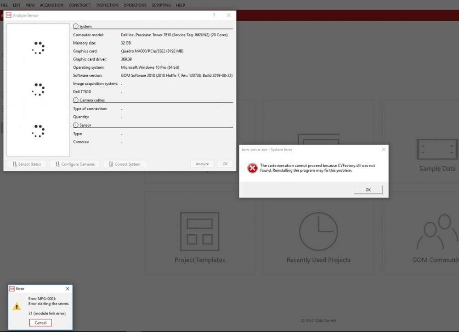Click the Sample Data label
This screenshot has width=459, height=332.
437,169
